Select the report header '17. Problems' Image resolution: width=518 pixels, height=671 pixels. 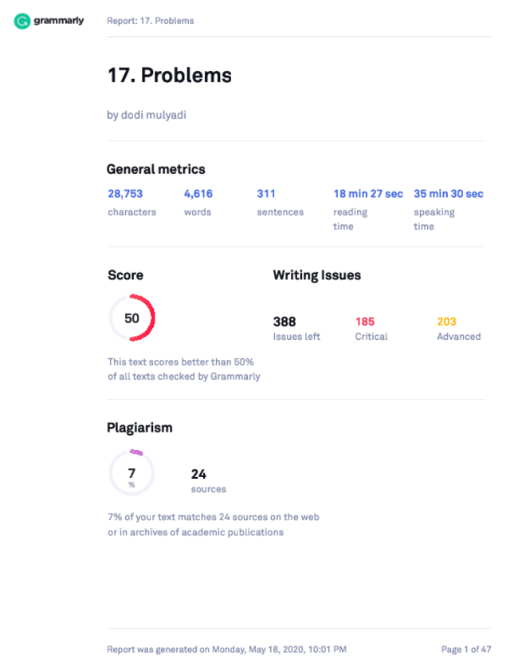coord(150,21)
